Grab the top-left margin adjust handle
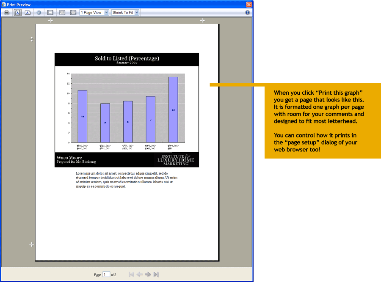The width and height of the screenshot is (381, 282). [50, 20]
